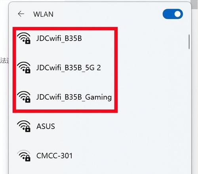Click the WLAN panel heading text
Image resolution: width=198 pixels, height=174 pixels.
[43, 14]
